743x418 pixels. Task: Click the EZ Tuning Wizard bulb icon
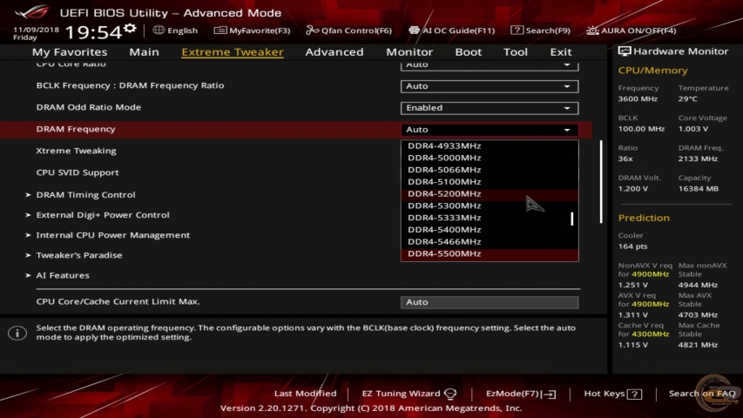450,394
